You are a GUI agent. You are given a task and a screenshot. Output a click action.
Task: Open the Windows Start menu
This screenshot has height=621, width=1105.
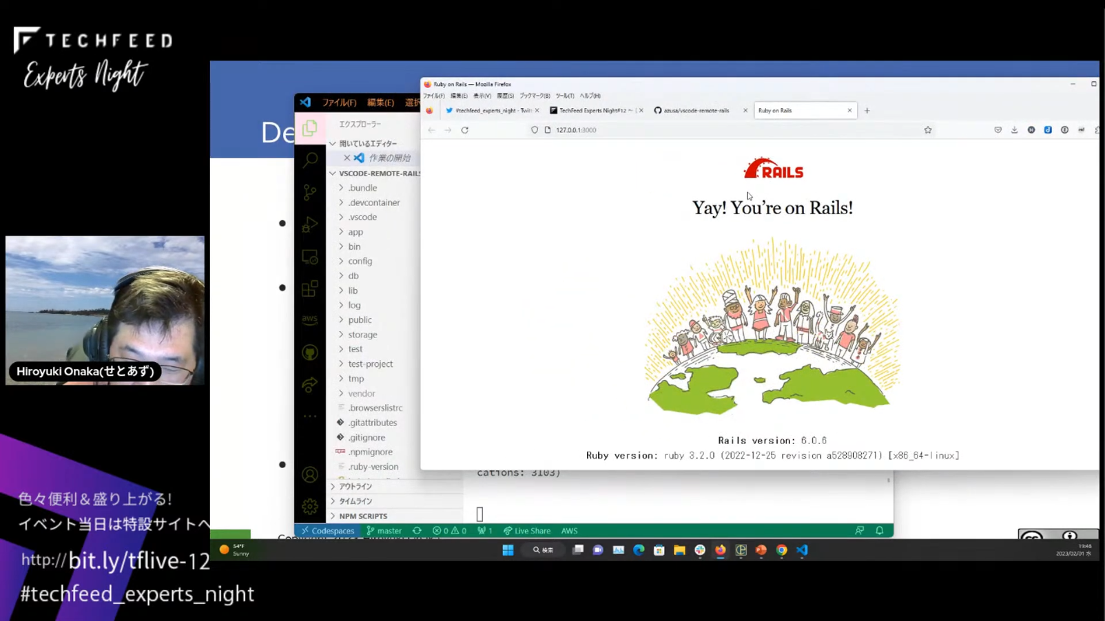click(508, 550)
